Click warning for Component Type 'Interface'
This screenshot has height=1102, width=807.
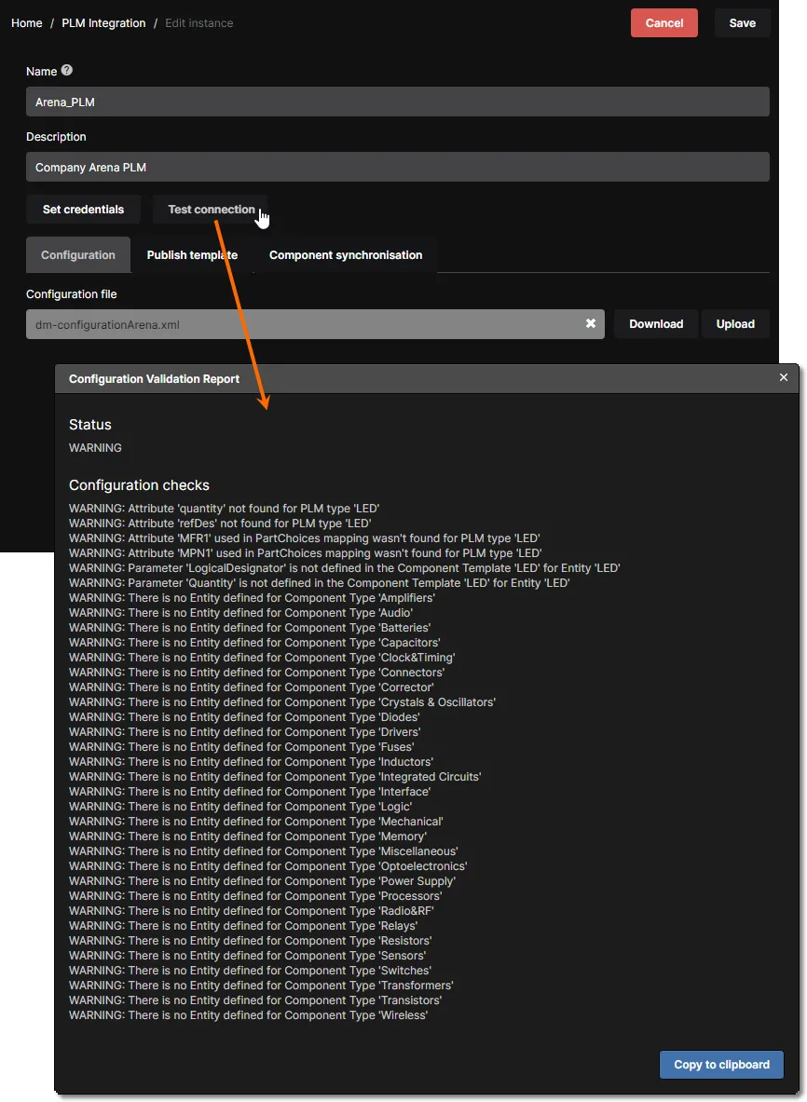pos(250,792)
